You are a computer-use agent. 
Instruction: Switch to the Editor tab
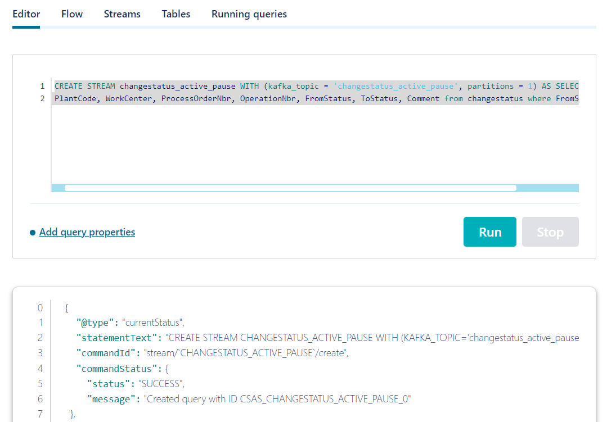[26, 14]
